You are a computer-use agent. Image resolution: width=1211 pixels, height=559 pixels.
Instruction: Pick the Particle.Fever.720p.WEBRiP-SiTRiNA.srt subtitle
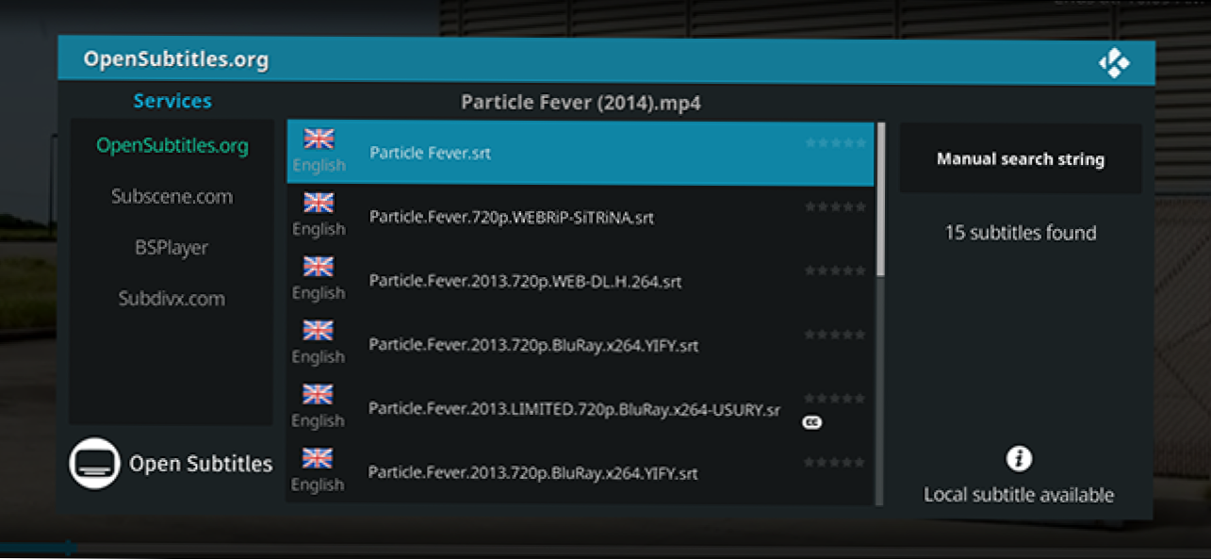[511, 218]
